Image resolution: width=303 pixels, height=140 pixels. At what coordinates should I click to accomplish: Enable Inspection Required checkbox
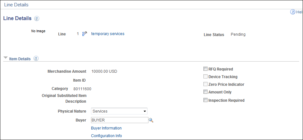pyautogui.click(x=205, y=100)
